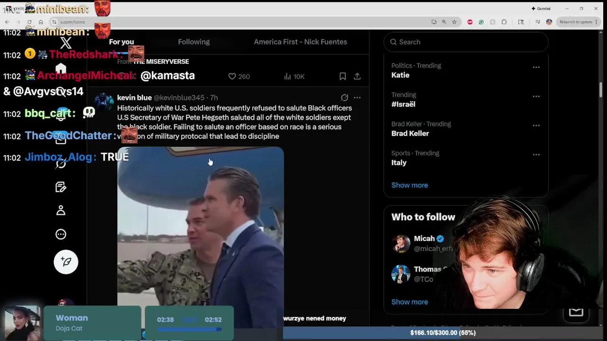This screenshot has height=341, width=607.
Task: Show more trending topics
Action: click(x=410, y=185)
